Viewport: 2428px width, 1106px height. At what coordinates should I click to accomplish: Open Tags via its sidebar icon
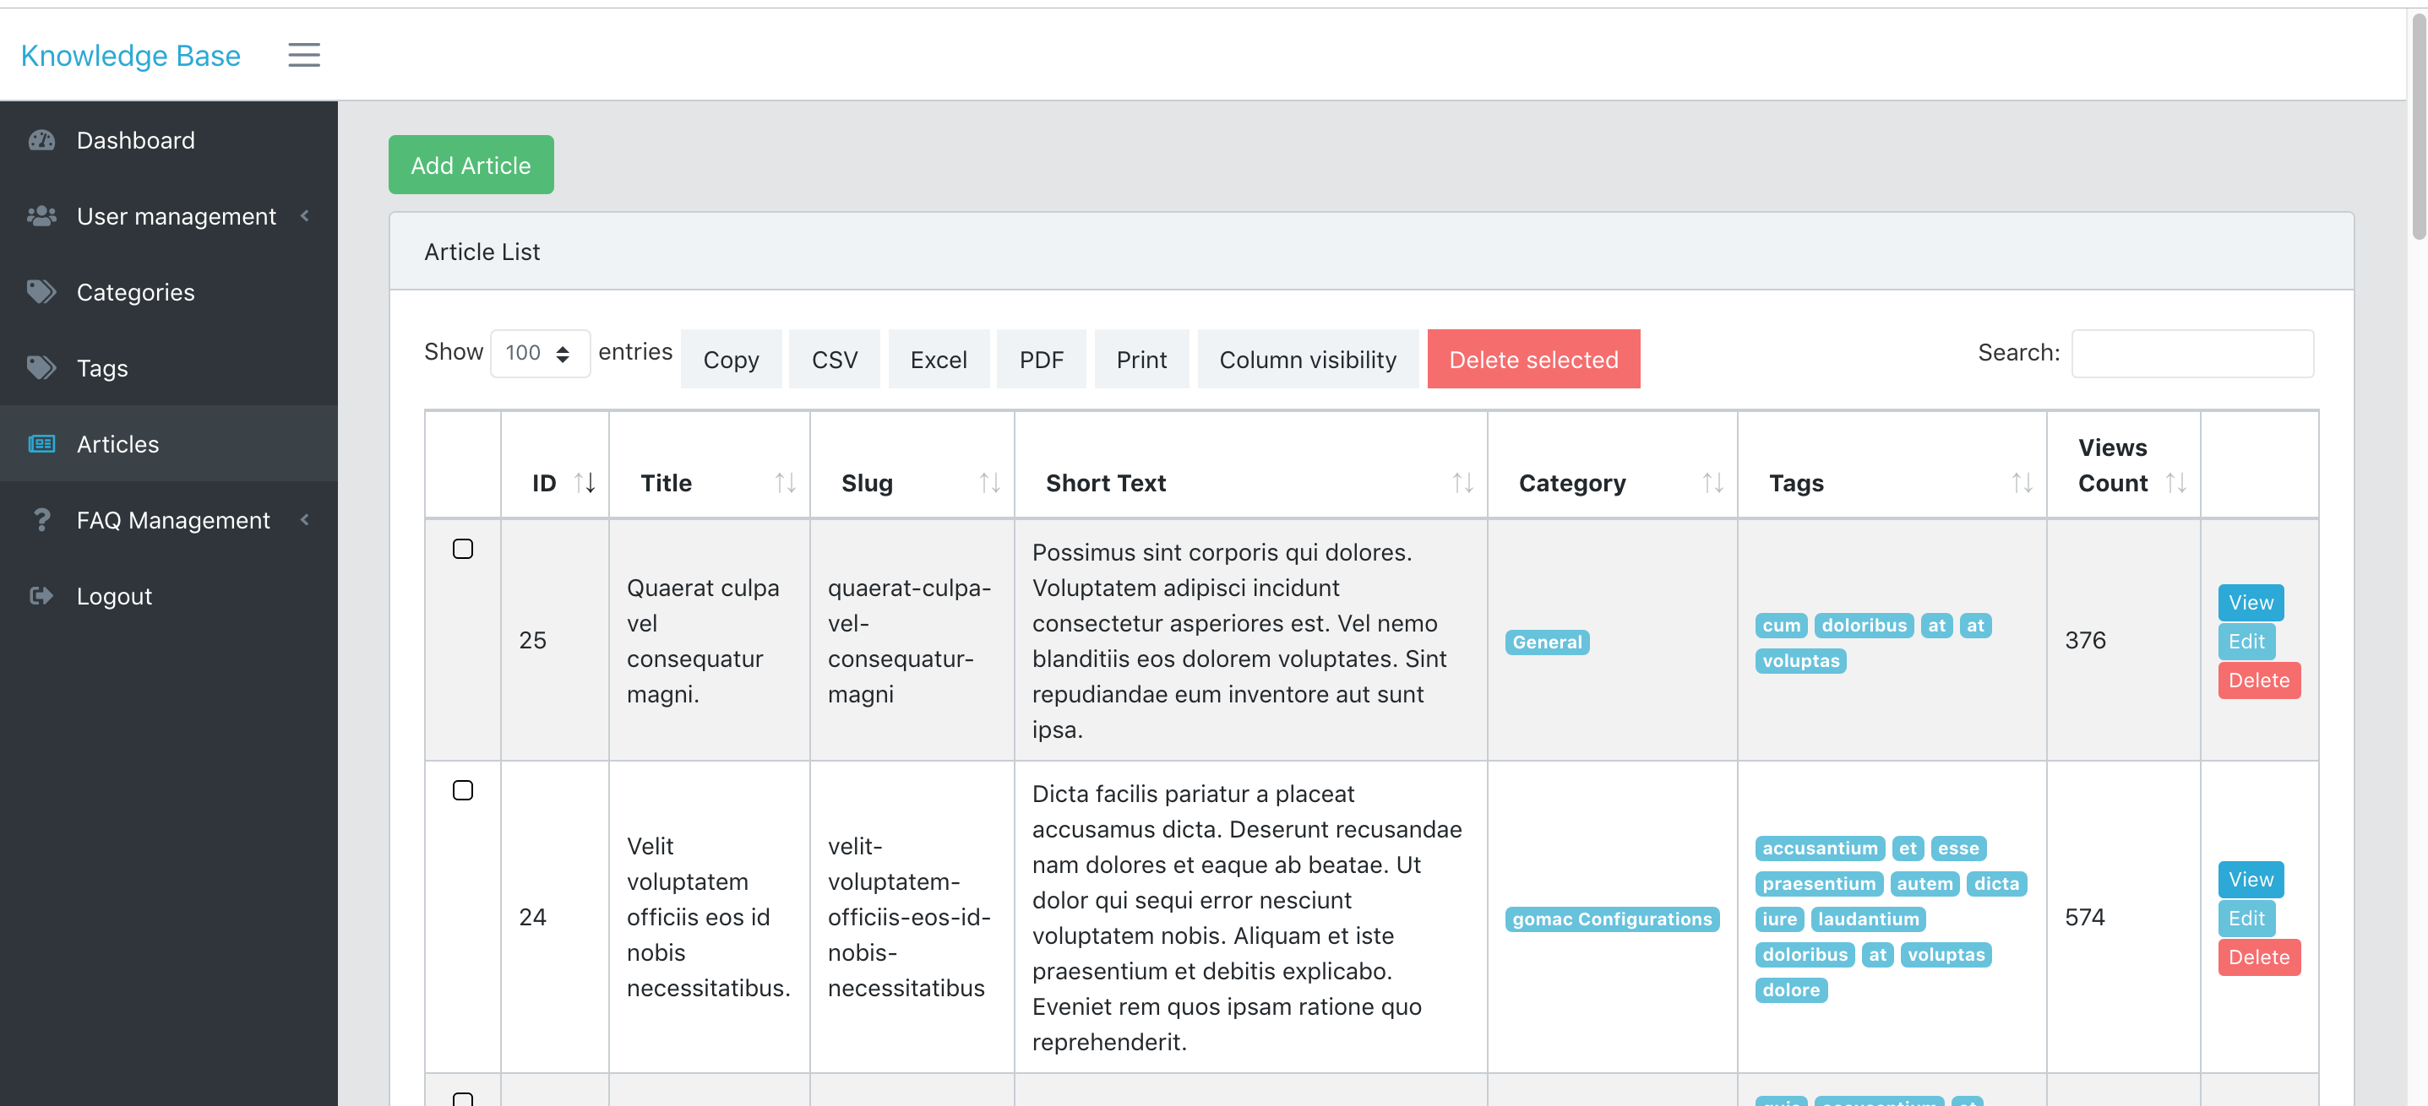pyautogui.click(x=41, y=367)
